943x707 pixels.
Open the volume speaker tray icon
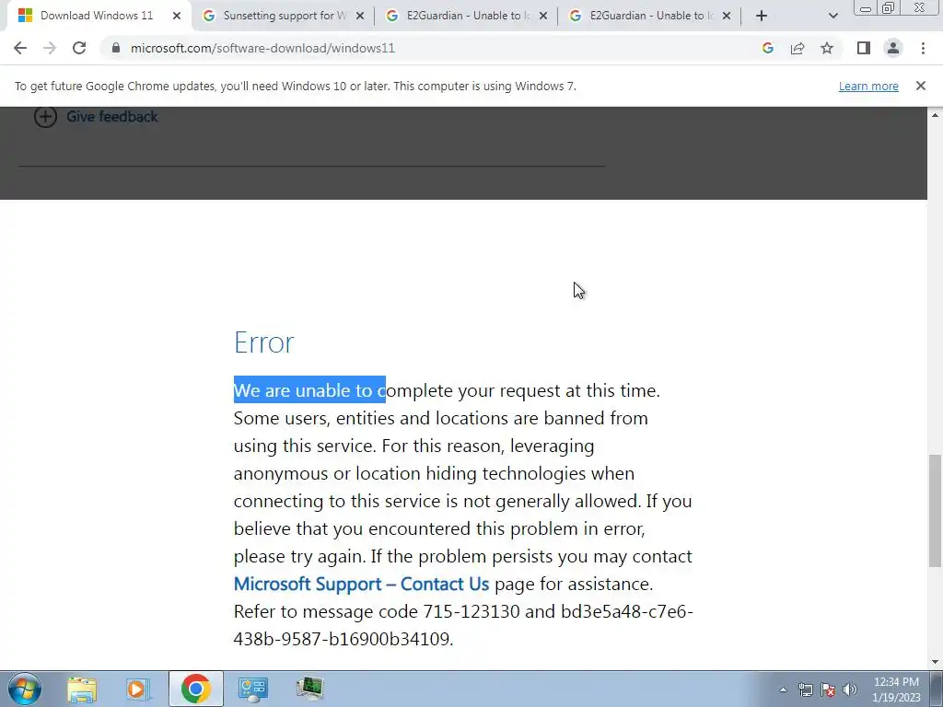coord(850,690)
